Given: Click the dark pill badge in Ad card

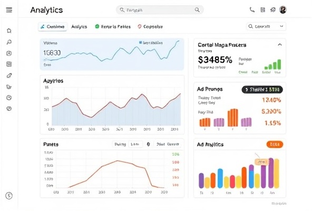Looking at the screenshot, I should pos(262,90).
